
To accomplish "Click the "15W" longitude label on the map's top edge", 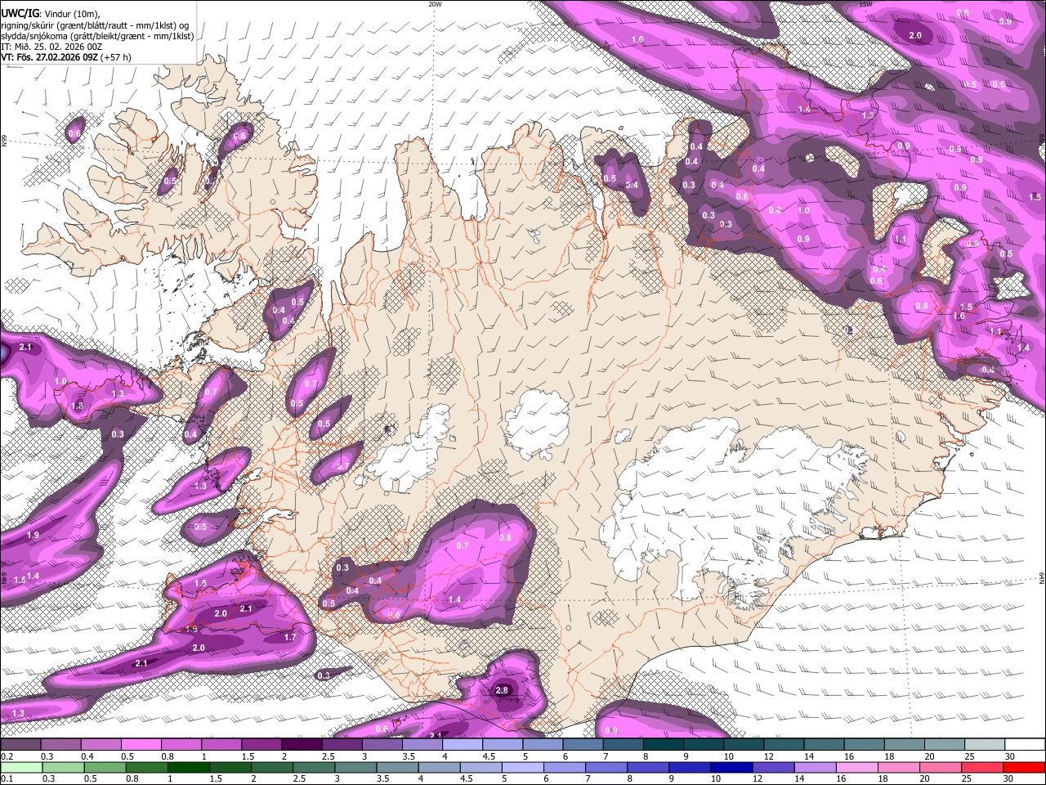I will click(866, 4).
